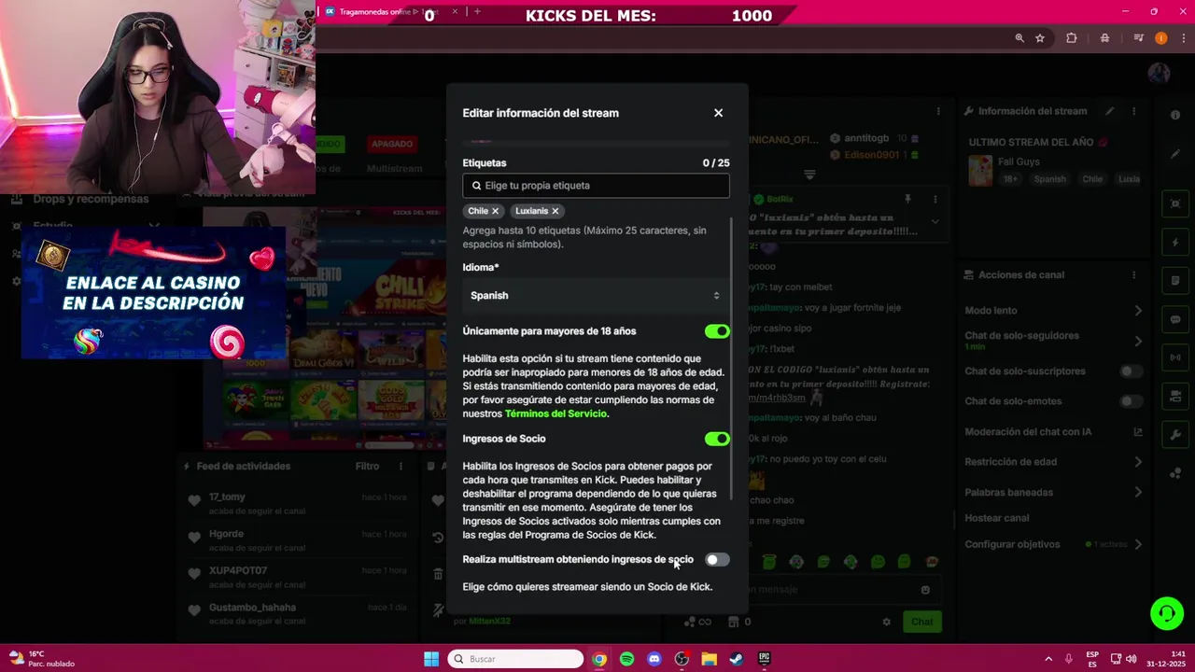
Task: Click the Fall Guys category thumbnail
Action: 980,171
